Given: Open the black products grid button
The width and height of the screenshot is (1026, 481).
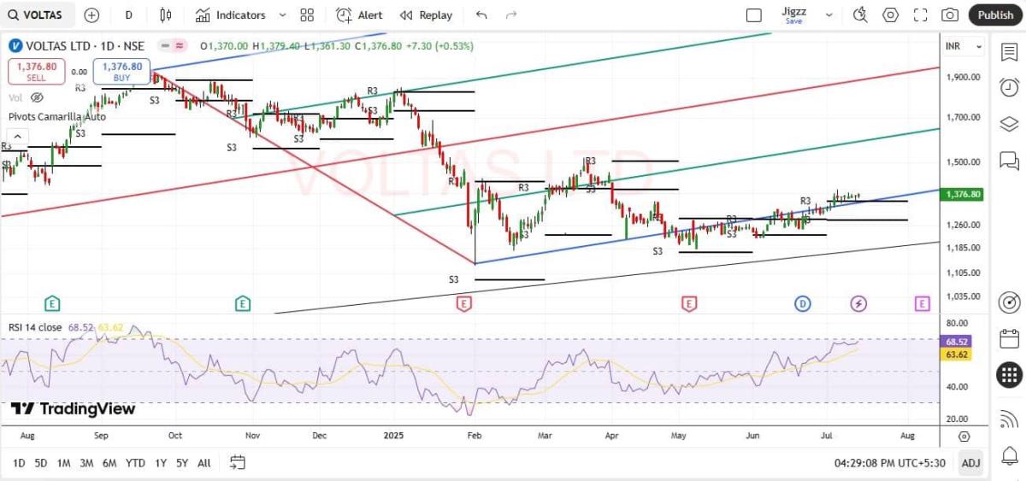Looking at the screenshot, I should point(1009,374).
